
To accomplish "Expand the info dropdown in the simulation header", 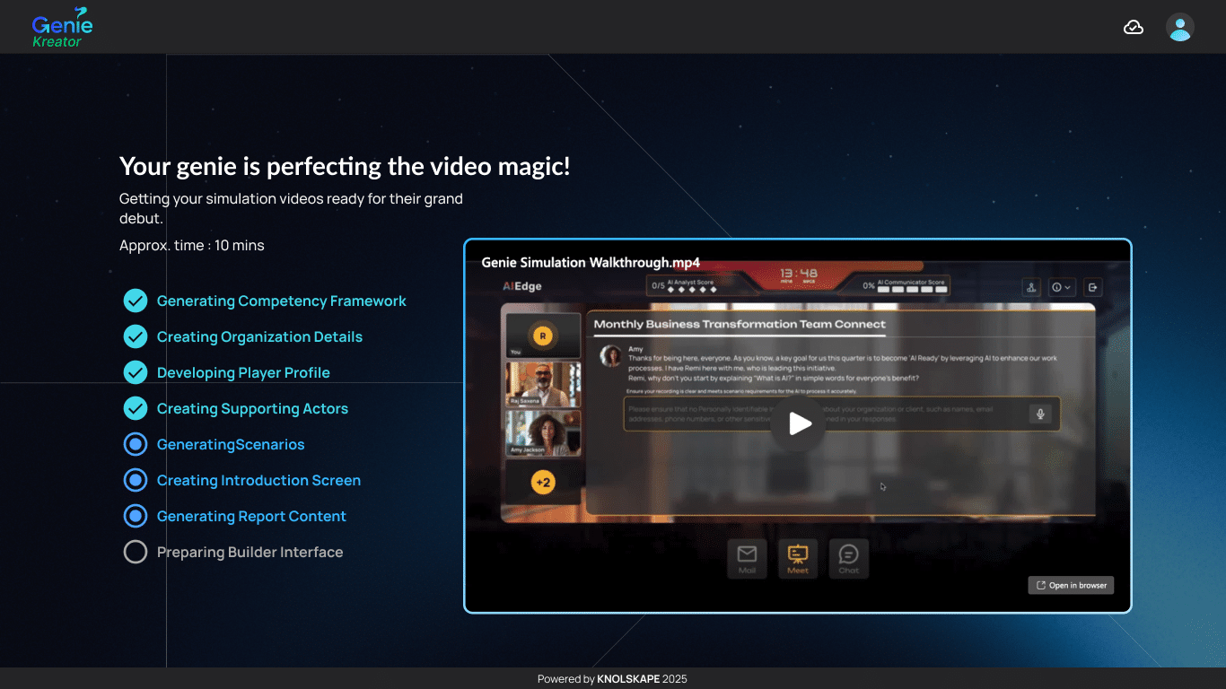I will tap(1062, 287).
